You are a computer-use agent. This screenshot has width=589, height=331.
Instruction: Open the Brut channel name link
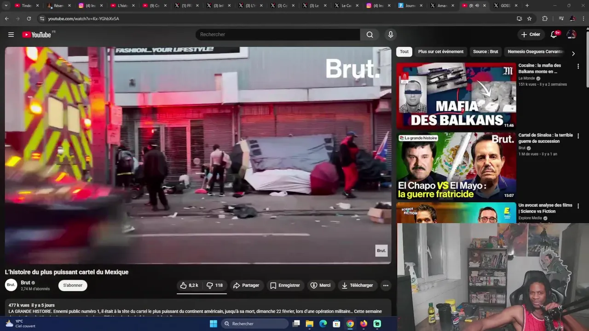pyautogui.click(x=25, y=283)
